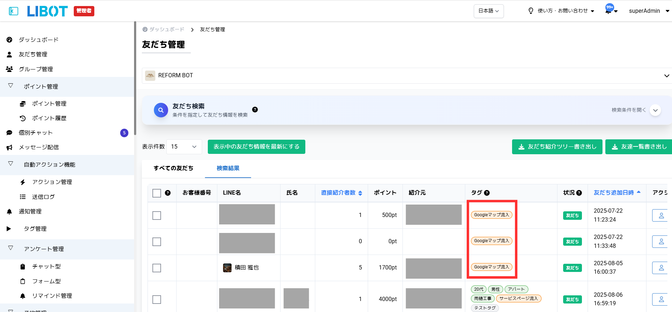Tick the select-all checkbox in table header

[x=157, y=193]
